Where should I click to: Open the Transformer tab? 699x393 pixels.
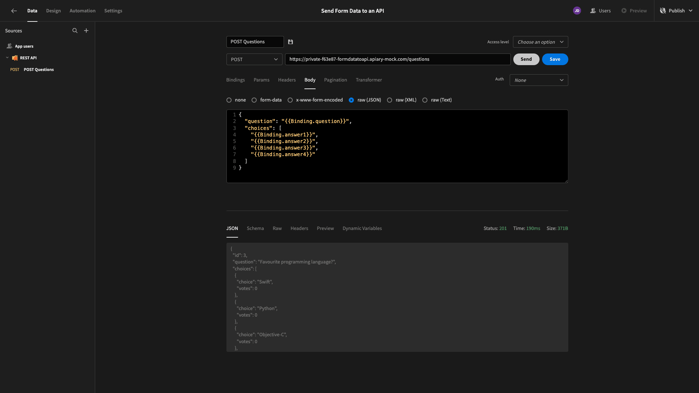click(369, 80)
